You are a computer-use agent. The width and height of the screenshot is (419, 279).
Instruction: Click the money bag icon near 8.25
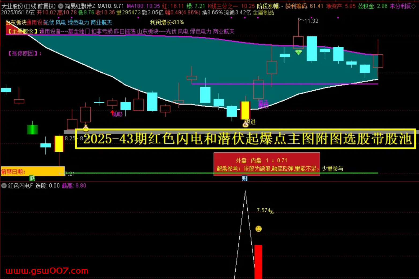pyautogui.click(x=86, y=128)
